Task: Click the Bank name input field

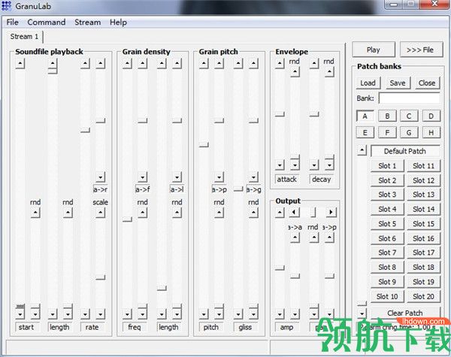Action: (x=410, y=98)
